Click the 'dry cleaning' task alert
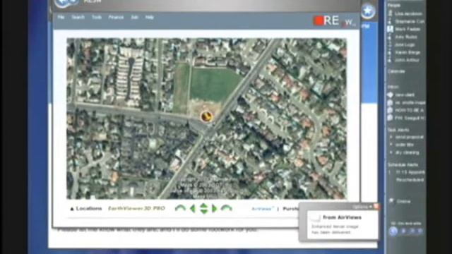The image size is (452, 254). tap(407, 152)
